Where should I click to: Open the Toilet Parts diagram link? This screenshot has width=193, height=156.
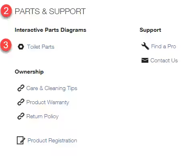pyautogui.click(x=41, y=47)
